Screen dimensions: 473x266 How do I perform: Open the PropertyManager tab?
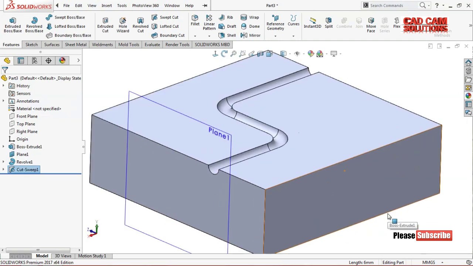[21, 61]
